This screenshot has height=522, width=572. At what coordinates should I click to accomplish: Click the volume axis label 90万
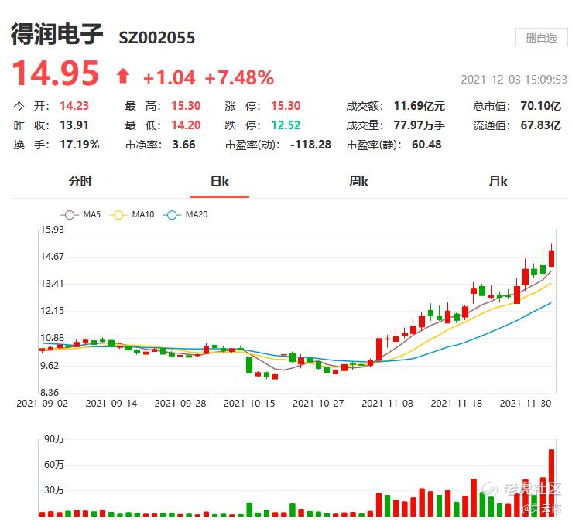[54, 439]
